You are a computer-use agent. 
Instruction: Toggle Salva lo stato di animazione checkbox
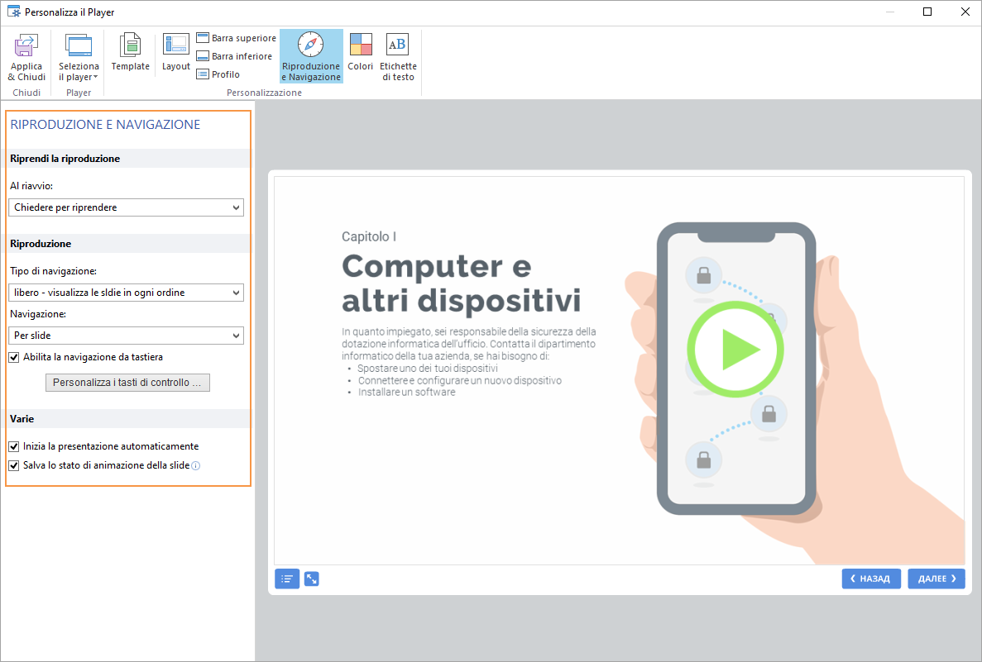click(x=14, y=465)
